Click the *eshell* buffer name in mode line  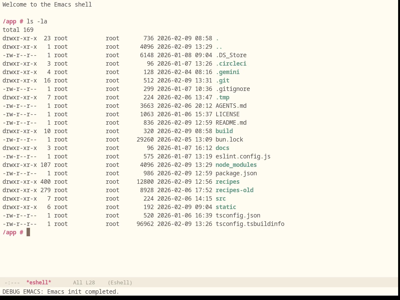point(39,282)
